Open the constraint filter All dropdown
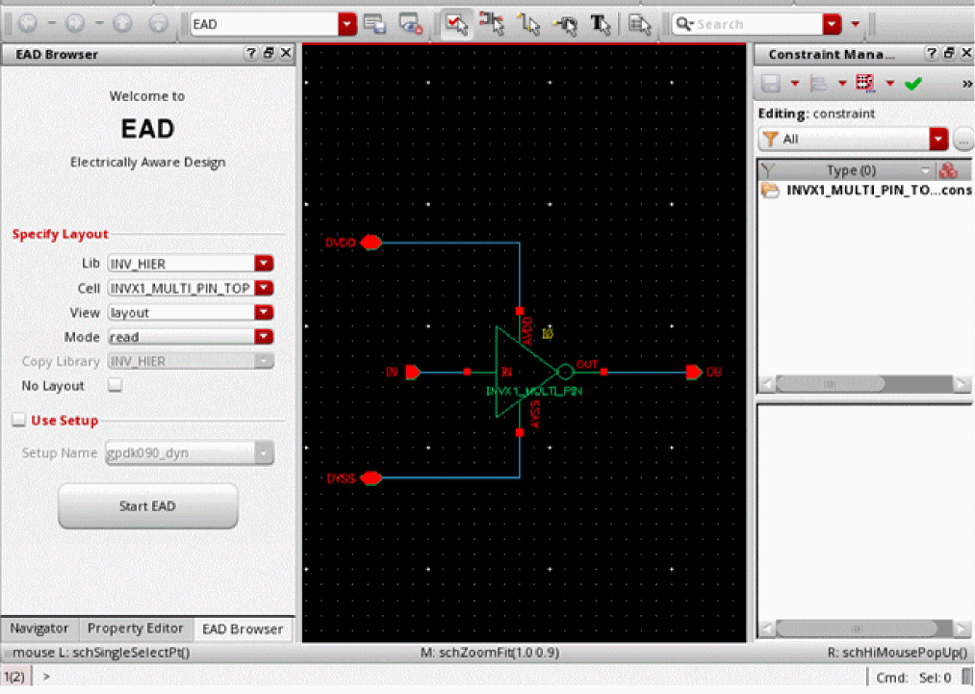 [938, 140]
